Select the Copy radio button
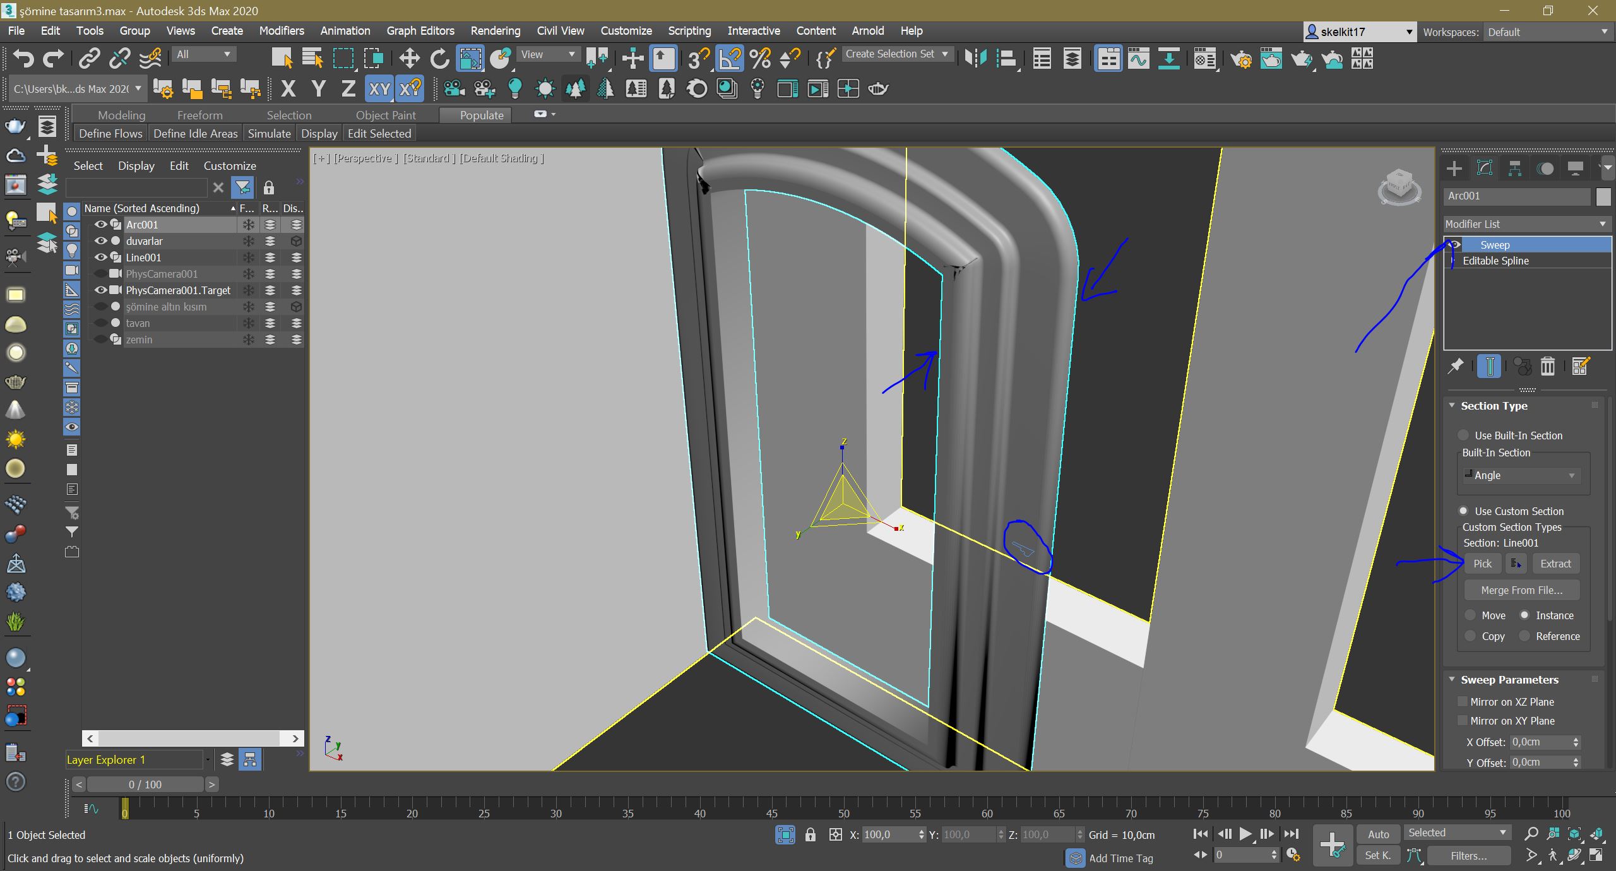 (1471, 636)
